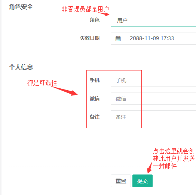196x195 pixels.
Task: Click the calendar icon beside expiry date
Action: [x=118, y=38]
